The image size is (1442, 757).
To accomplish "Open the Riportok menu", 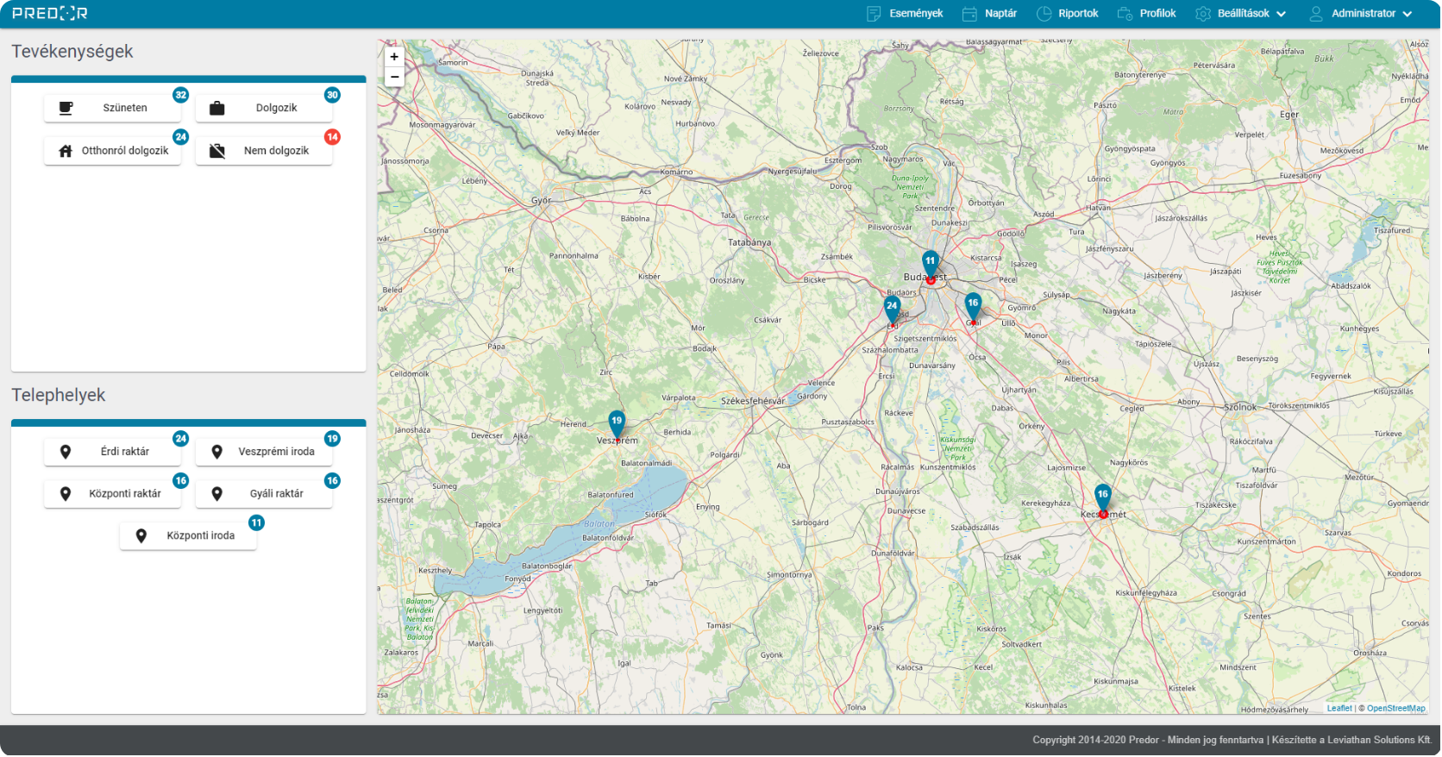I will pyautogui.click(x=1067, y=14).
